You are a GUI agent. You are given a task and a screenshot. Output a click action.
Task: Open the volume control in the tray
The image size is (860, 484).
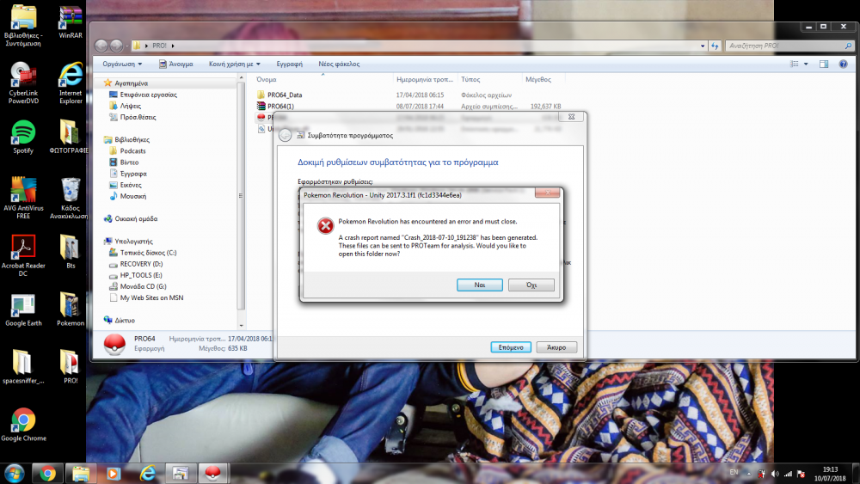(775, 474)
